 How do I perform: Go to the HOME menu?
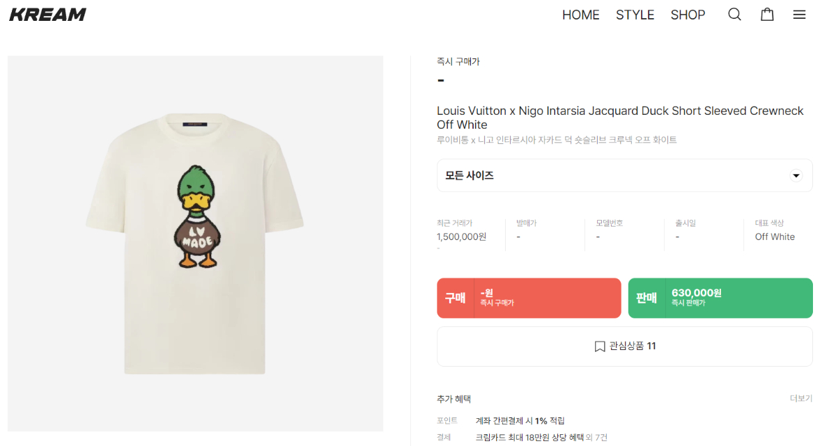[x=580, y=15]
